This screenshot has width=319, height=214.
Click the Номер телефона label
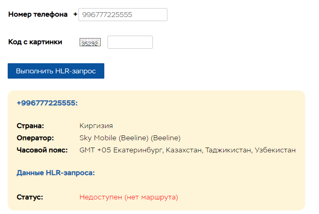[x=38, y=15]
